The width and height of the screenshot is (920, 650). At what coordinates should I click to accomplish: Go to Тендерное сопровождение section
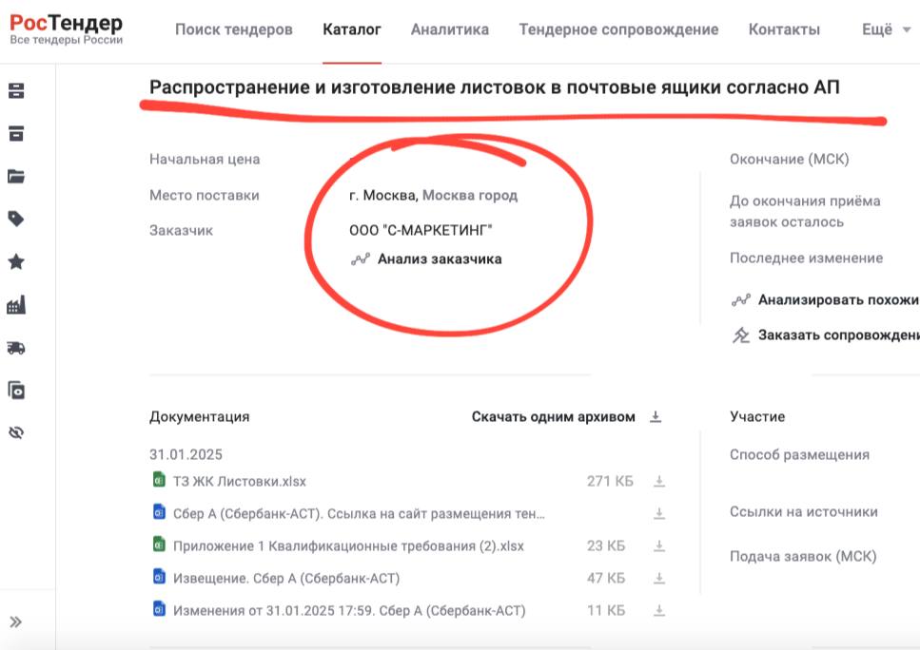pos(618,29)
